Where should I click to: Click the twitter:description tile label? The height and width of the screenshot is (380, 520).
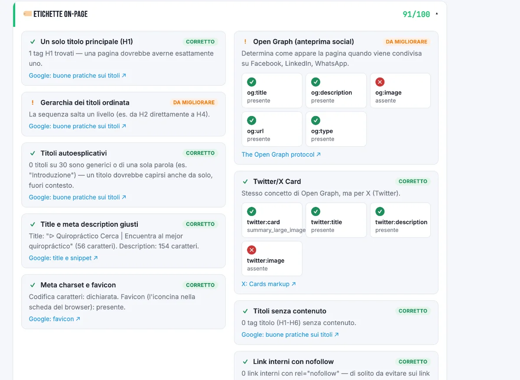pyautogui.click(x=401, y=222)
